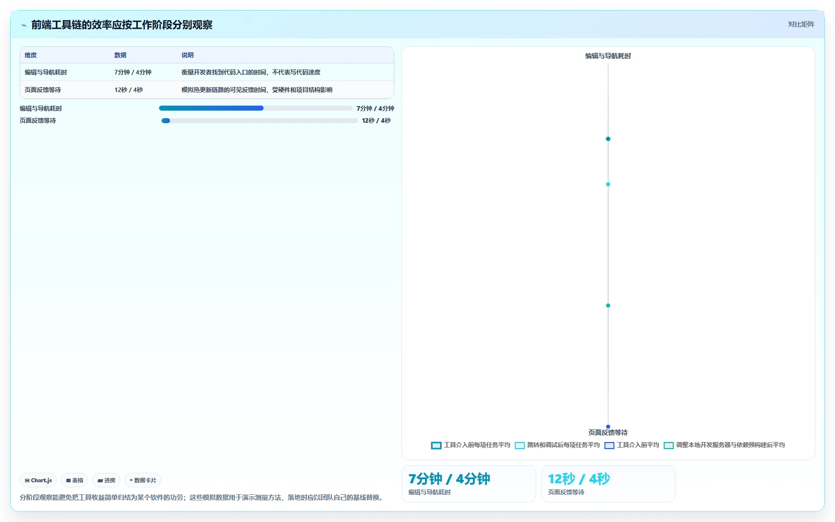The image size is (835, 522).
Task: Open the 12秒 / 4秒 data card
Action: coord(608,484)
